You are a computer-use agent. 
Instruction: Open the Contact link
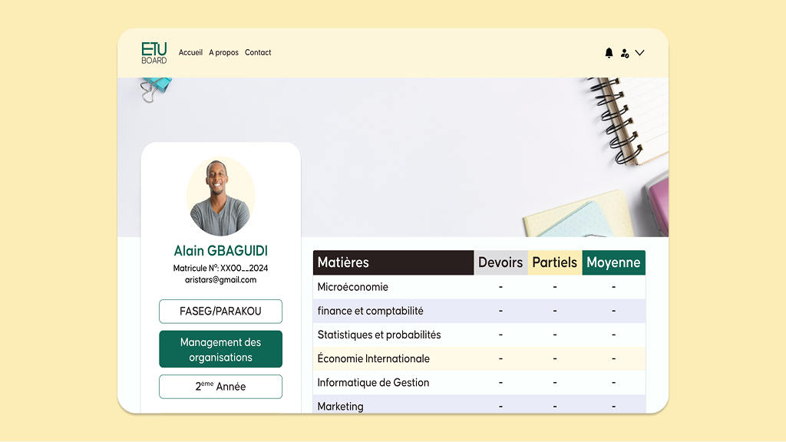pos(258,52)
